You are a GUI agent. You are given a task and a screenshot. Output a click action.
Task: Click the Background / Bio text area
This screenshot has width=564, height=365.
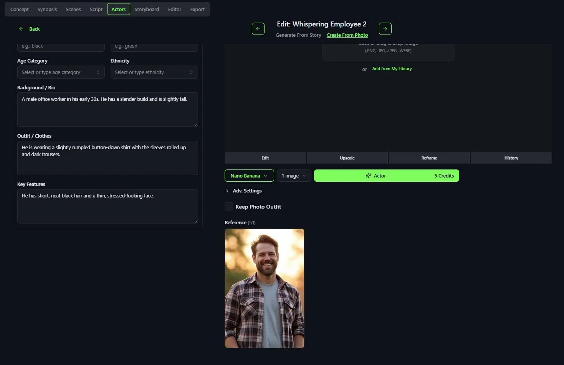(108, 110)
